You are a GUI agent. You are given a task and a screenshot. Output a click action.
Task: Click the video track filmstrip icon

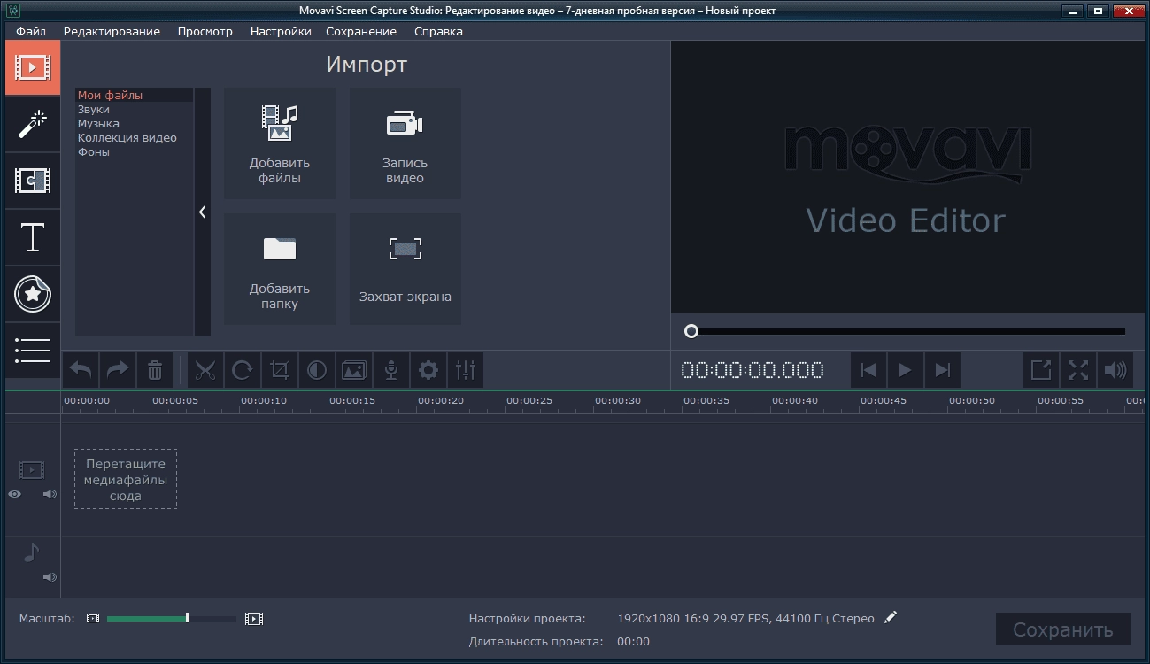pos(32,469)
